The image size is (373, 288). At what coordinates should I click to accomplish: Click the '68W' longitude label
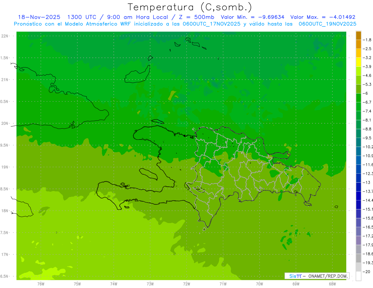[x=332, y=284]
